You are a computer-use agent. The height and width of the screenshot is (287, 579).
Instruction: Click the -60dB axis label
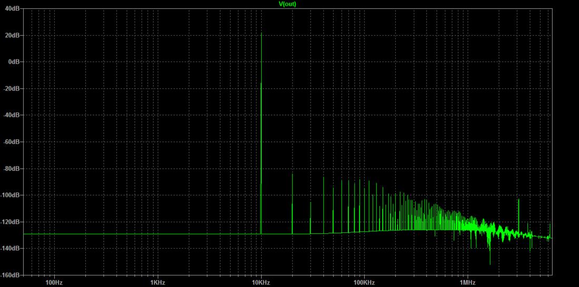click(12, 142)
